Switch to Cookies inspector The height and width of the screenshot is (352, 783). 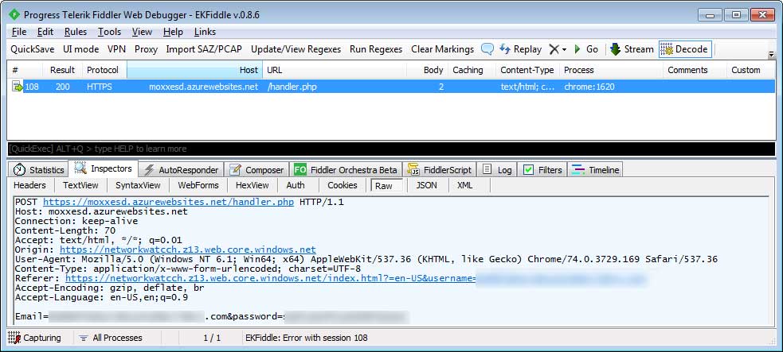[342, 185]
